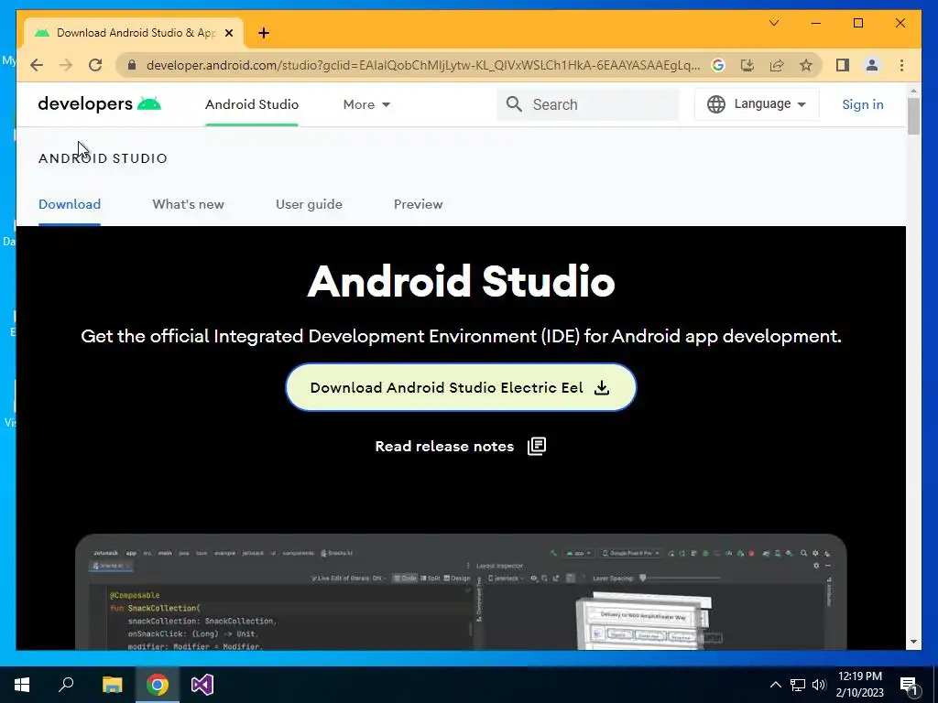Viewport: 938px width, 703px height.
Task: Click the Chrome taskbar icon
Action: click(x=158, y=685)
